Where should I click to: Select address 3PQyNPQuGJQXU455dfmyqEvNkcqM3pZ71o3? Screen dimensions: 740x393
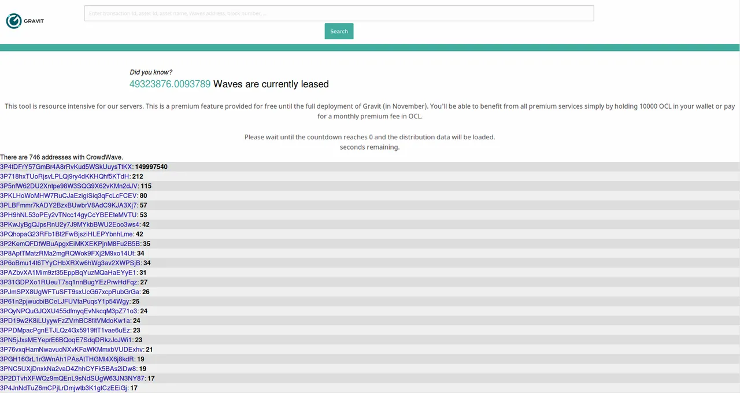[69, 311]
